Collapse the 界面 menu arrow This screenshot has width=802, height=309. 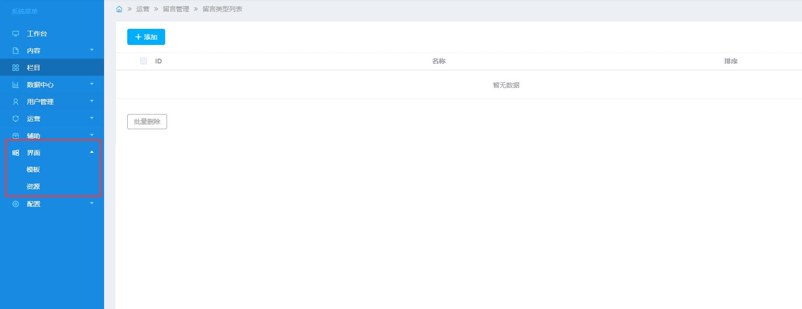click(x=92, y=152)
